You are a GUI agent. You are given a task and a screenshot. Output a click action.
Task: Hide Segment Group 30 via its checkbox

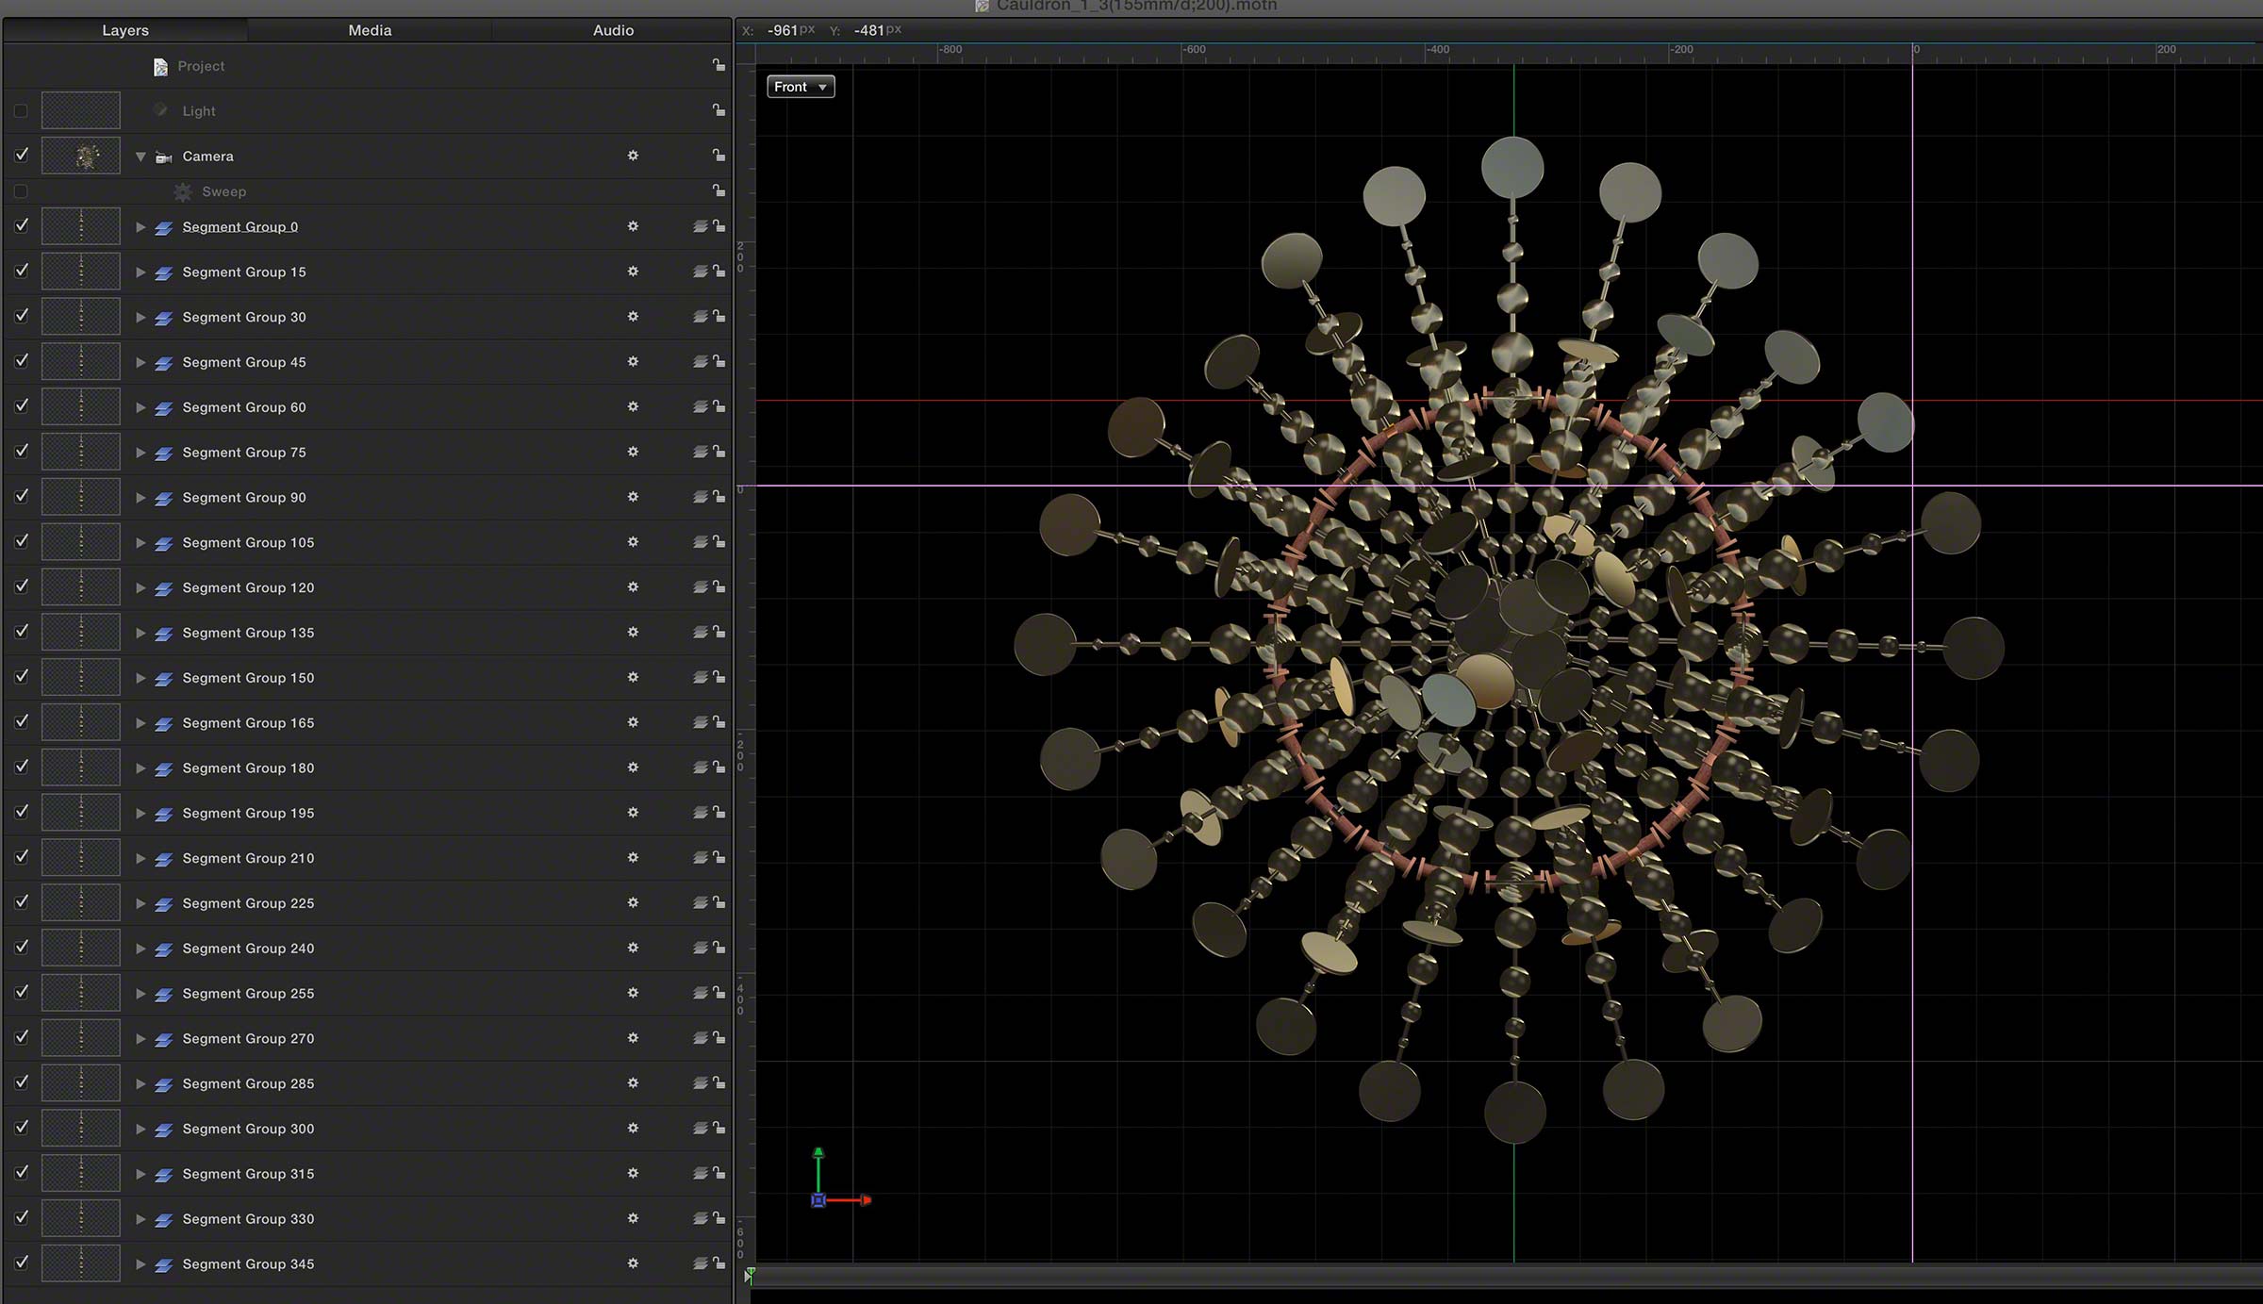tap(22, 316)
